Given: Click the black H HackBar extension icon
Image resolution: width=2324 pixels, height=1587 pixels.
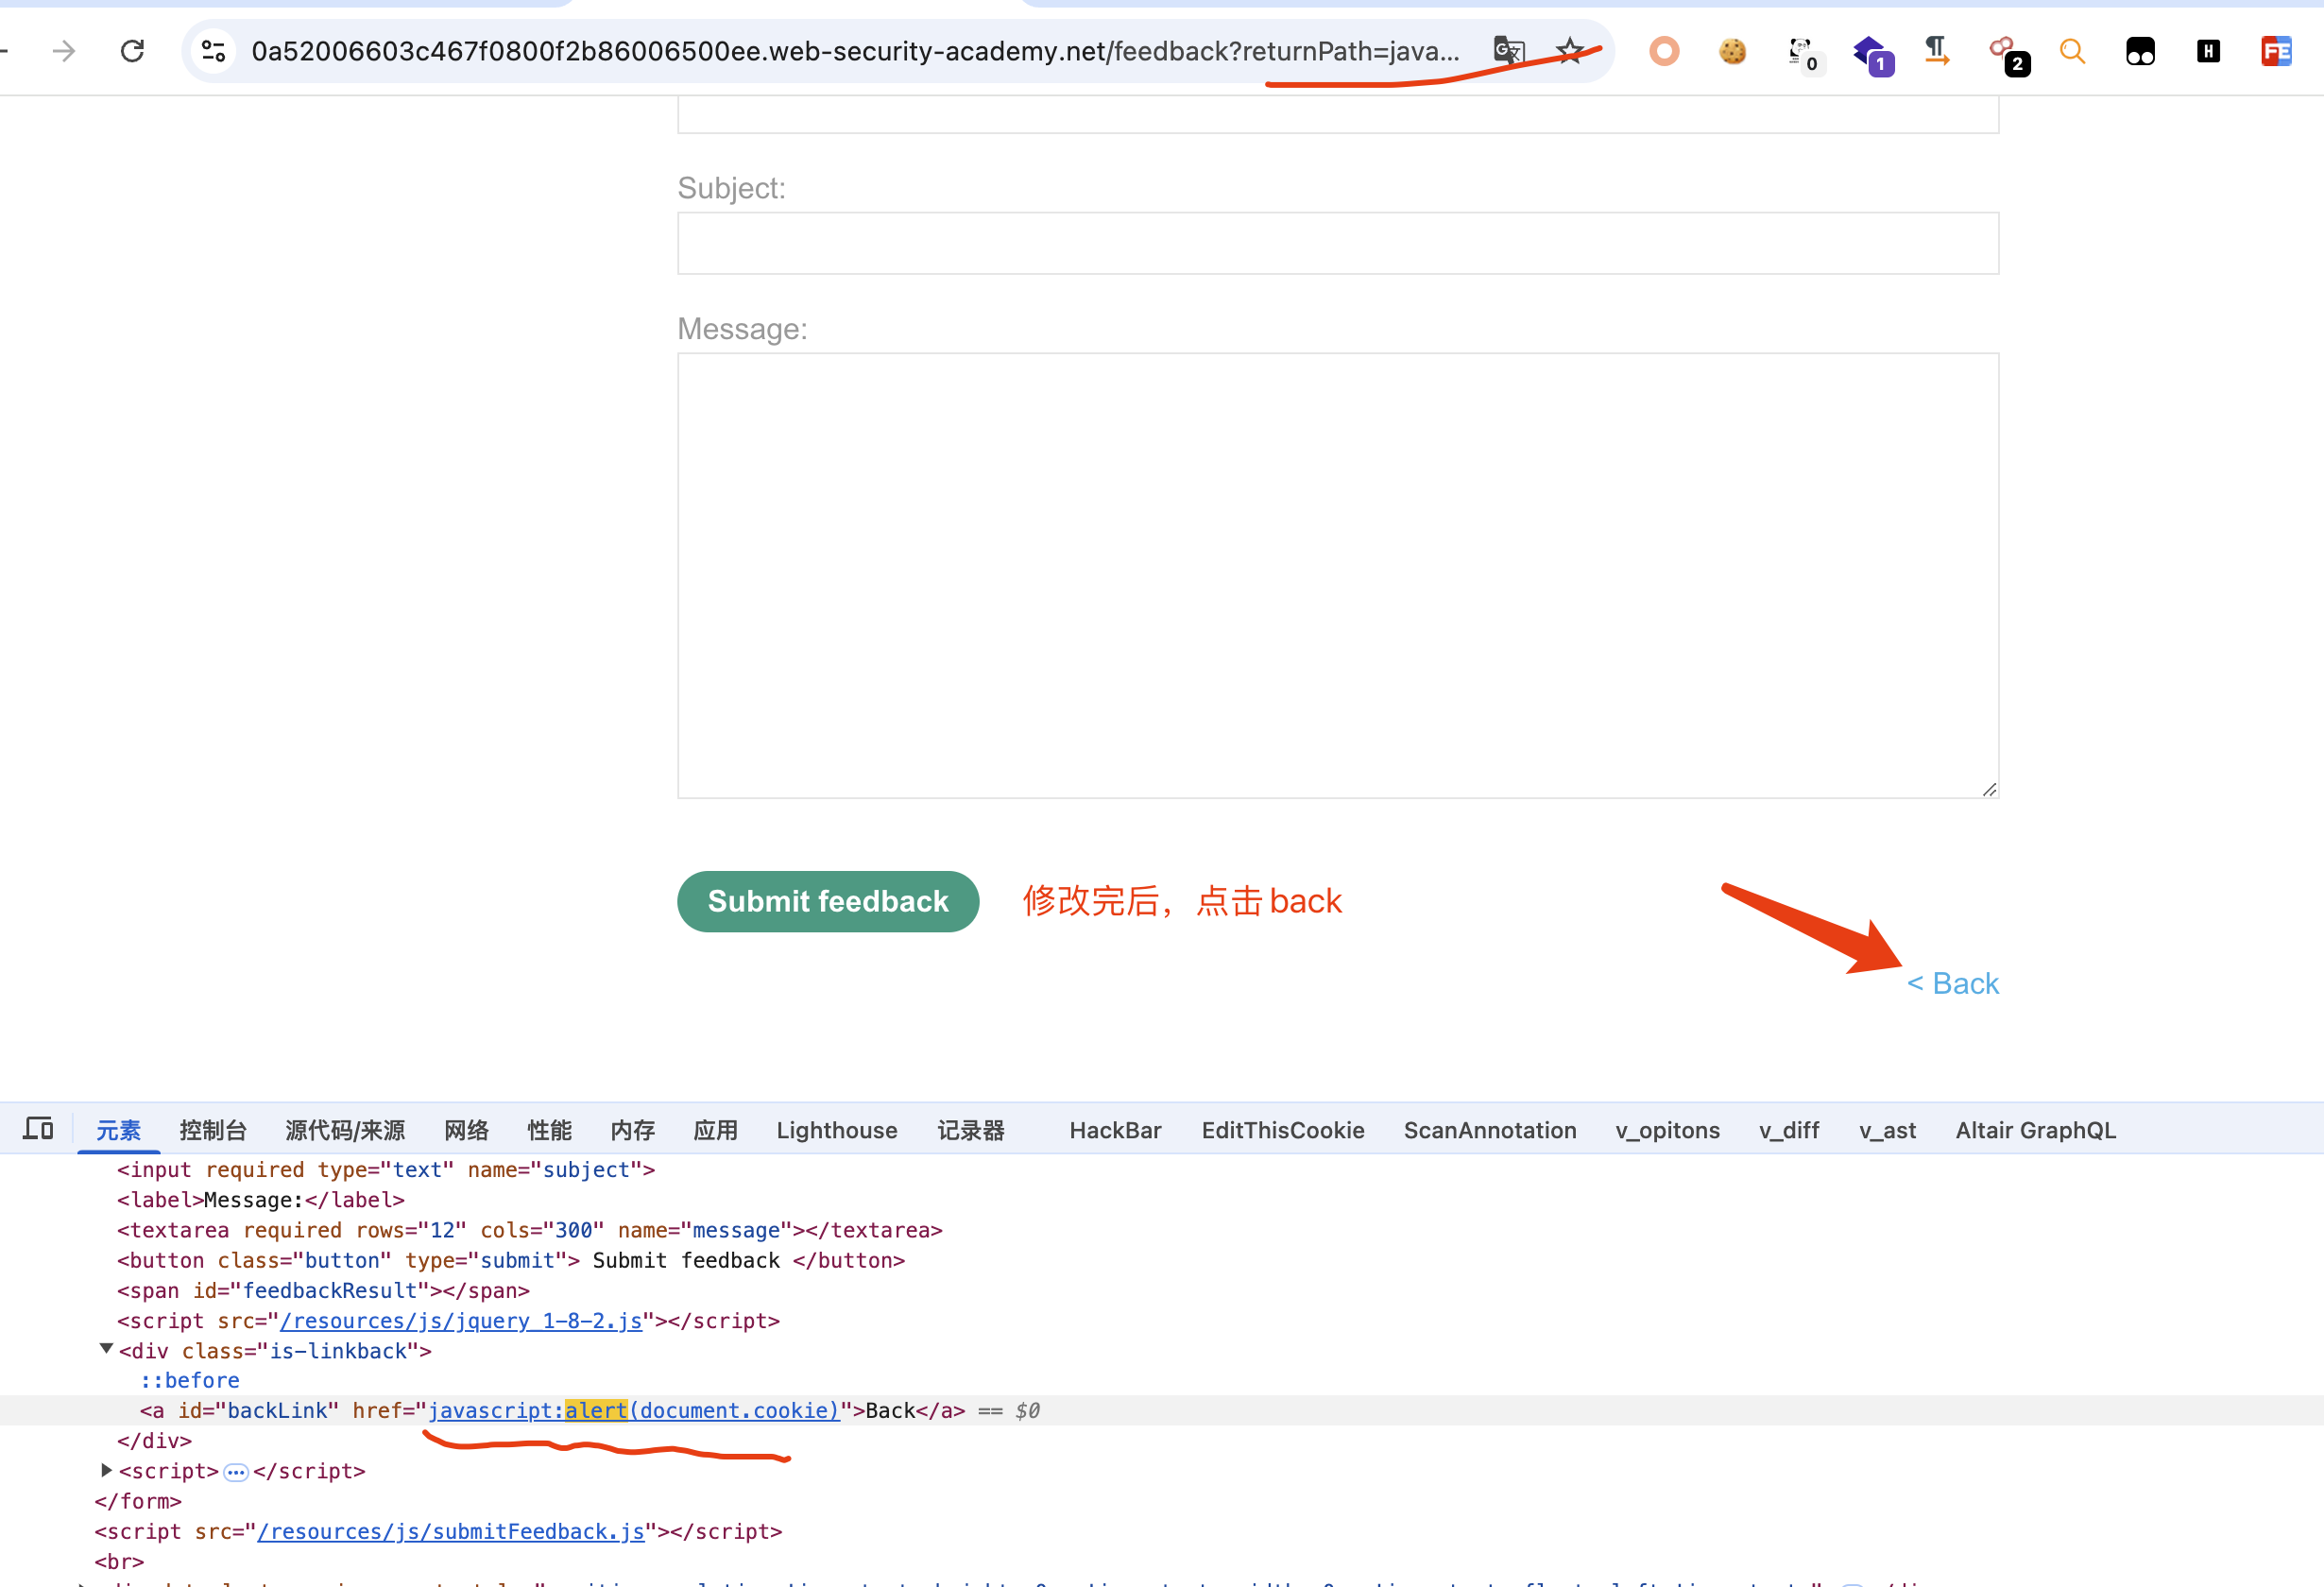Looking at the screenshot, I should 2208,50.
